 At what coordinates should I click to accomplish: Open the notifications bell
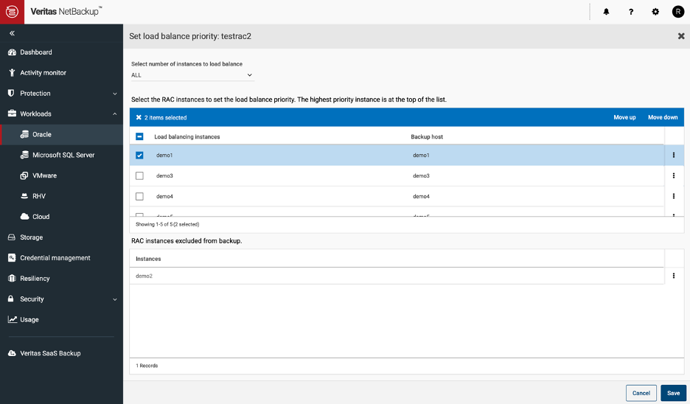606,12
